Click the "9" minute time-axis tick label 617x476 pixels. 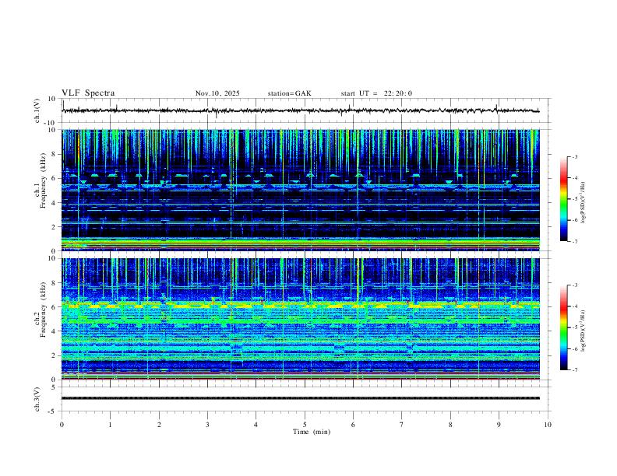[x=499, y=425]
